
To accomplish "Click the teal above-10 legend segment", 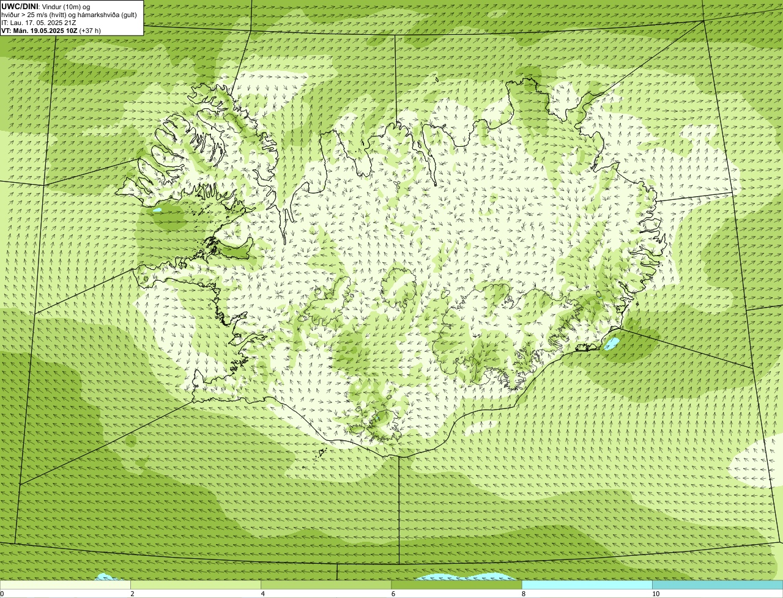I will click(x=718, y=585).
